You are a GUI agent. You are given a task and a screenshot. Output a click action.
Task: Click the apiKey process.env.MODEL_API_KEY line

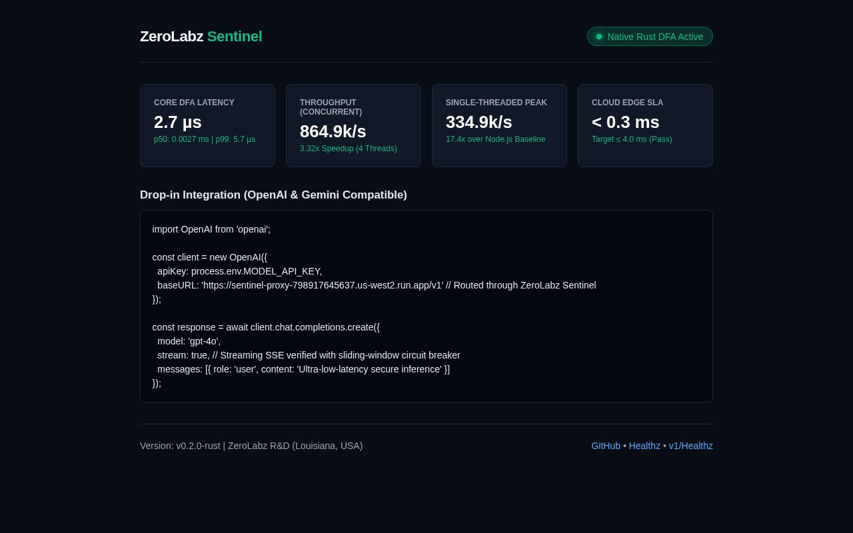(x=240, y=271)
